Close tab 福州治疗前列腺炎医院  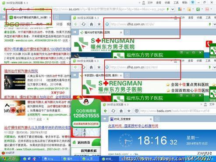tap(121, 32)
